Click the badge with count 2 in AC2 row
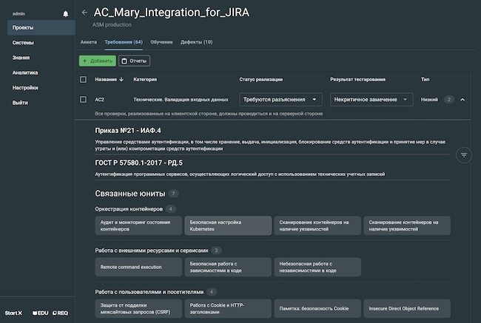Viewport: 481px width, 323px height. coord(448,99)
